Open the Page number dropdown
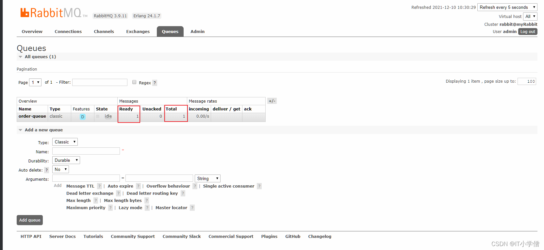This screenshot has height=250, width=544. (36, 82)
